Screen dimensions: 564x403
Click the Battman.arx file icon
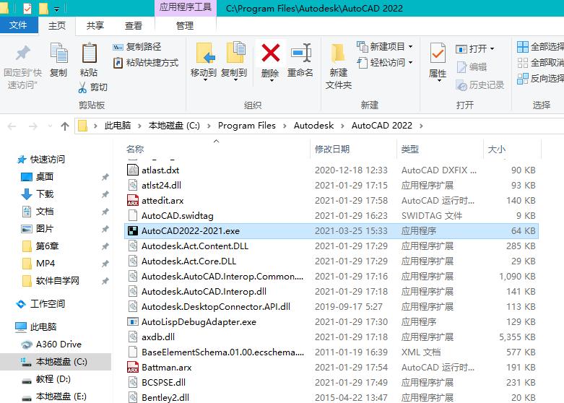(x=133, y=368)
